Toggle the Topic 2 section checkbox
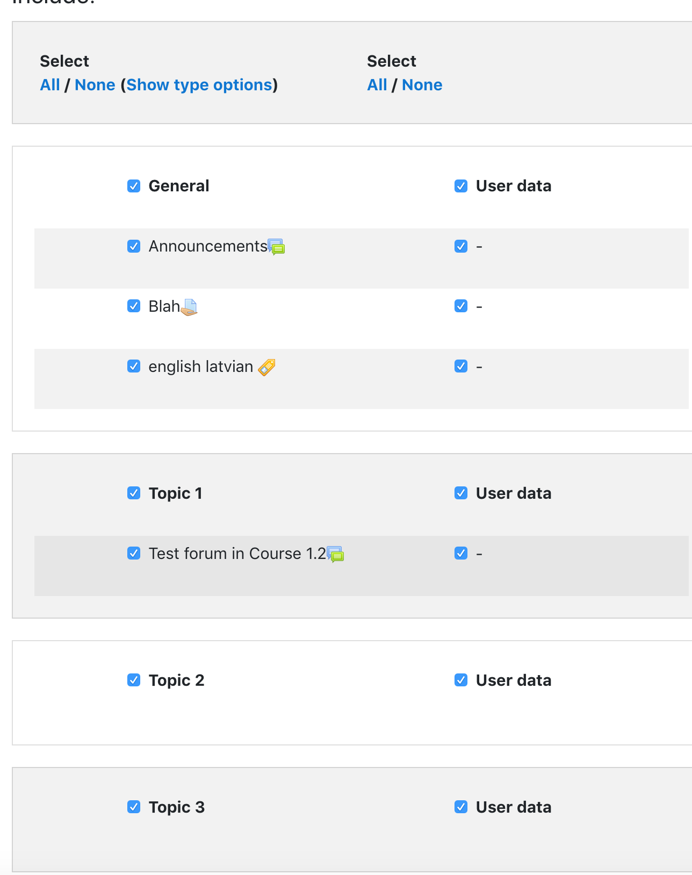This screenshot has height=875, width=692. [x=134, y=680]
